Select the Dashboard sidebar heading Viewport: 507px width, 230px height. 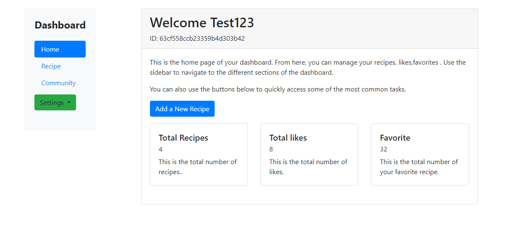[60, 25]
